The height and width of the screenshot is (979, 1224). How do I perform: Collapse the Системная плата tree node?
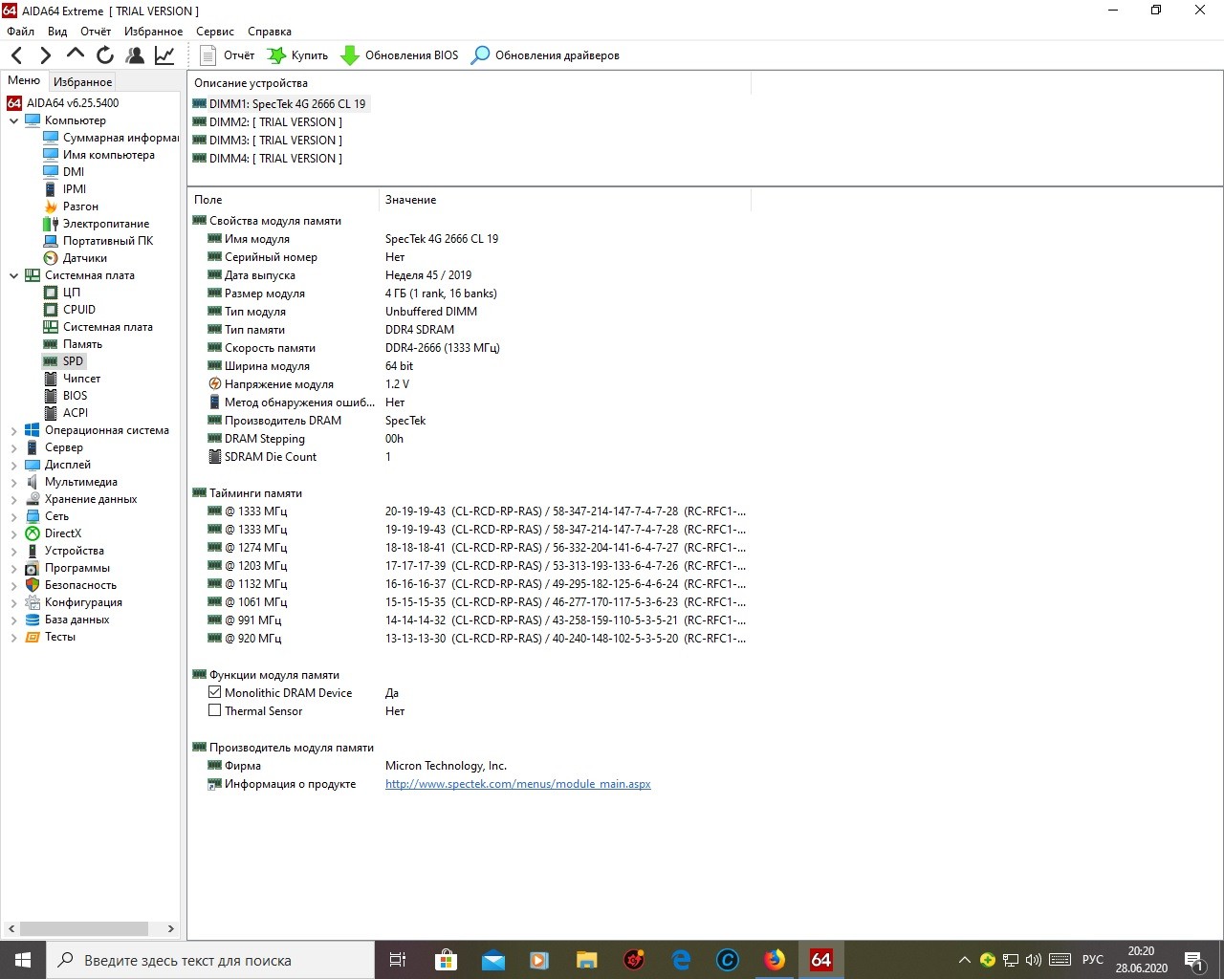(13, 275)
